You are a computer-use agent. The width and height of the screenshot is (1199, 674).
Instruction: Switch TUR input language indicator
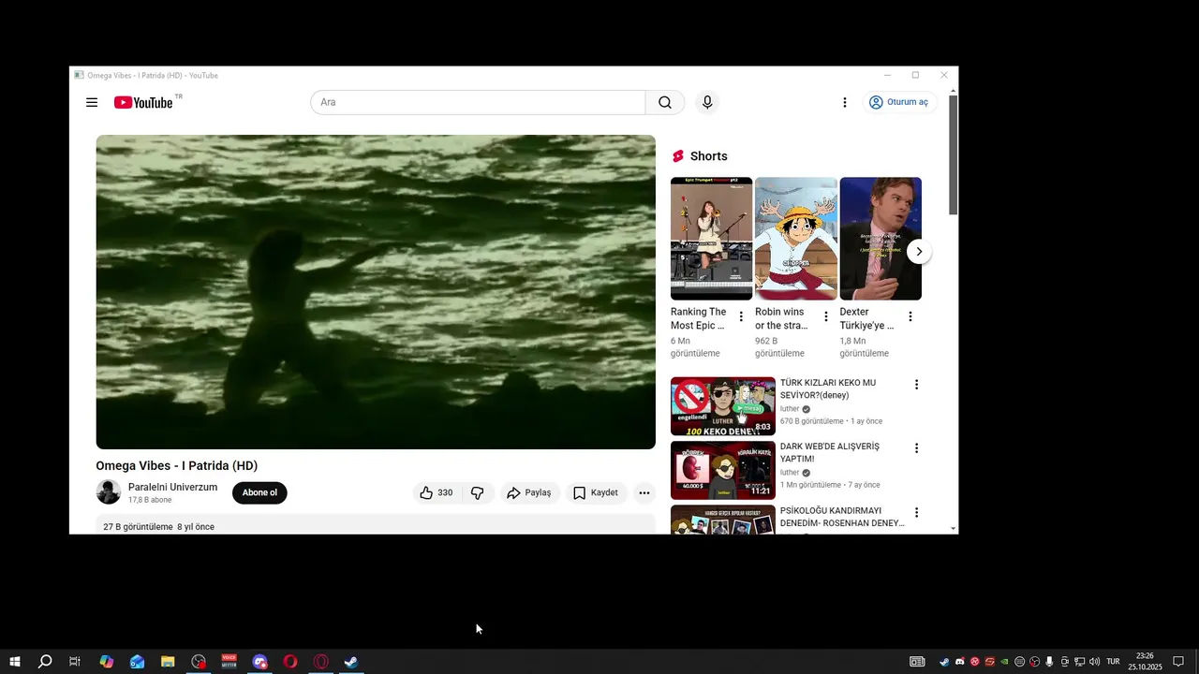point(1113,662)
